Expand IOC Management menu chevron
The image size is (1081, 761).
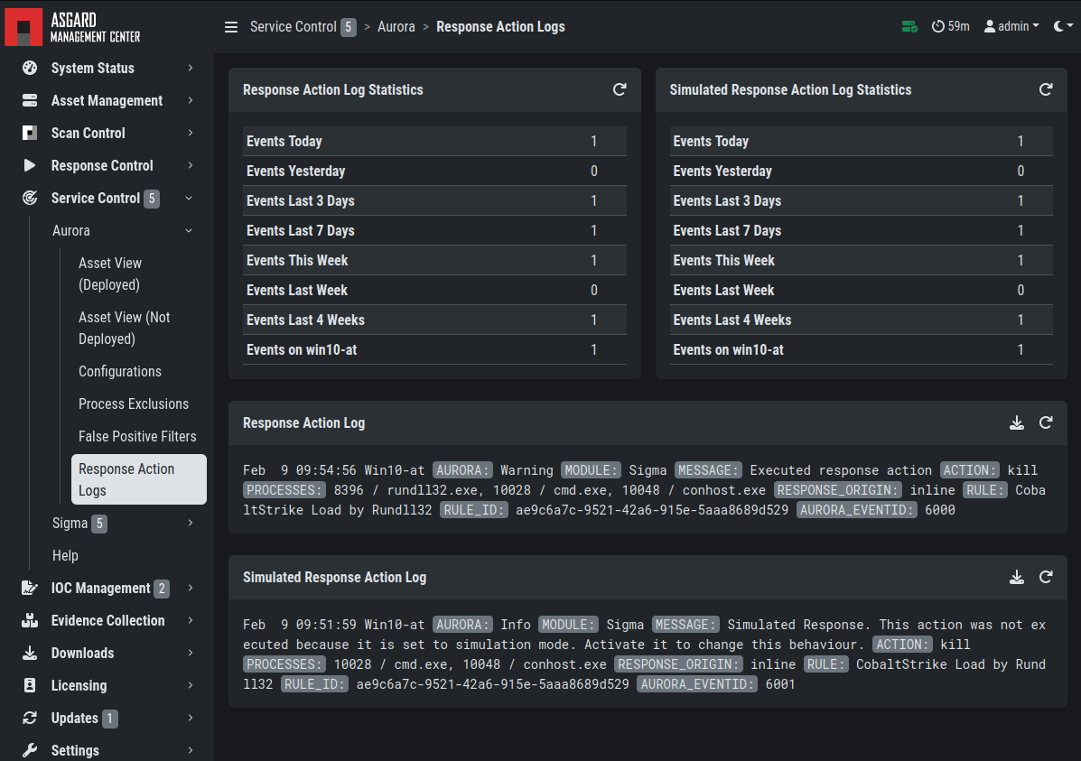[191, 588]
